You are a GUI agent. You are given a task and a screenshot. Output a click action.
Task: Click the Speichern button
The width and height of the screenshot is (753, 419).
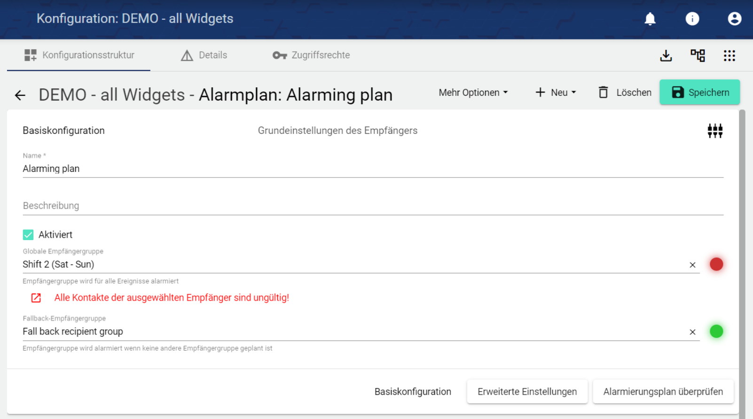[699, 93]
